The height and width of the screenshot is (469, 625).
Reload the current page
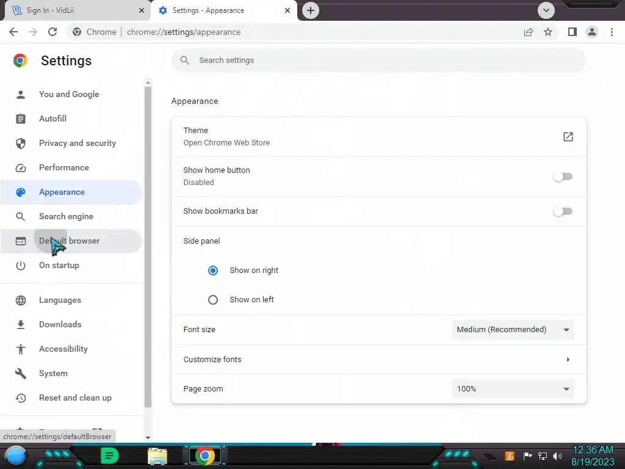click(x=52, y=32)
